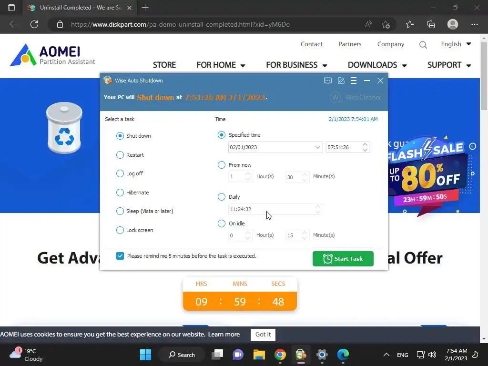Screen dimensions: 488x366
Task: Open the Company link
Action: (x=391, y=44)
